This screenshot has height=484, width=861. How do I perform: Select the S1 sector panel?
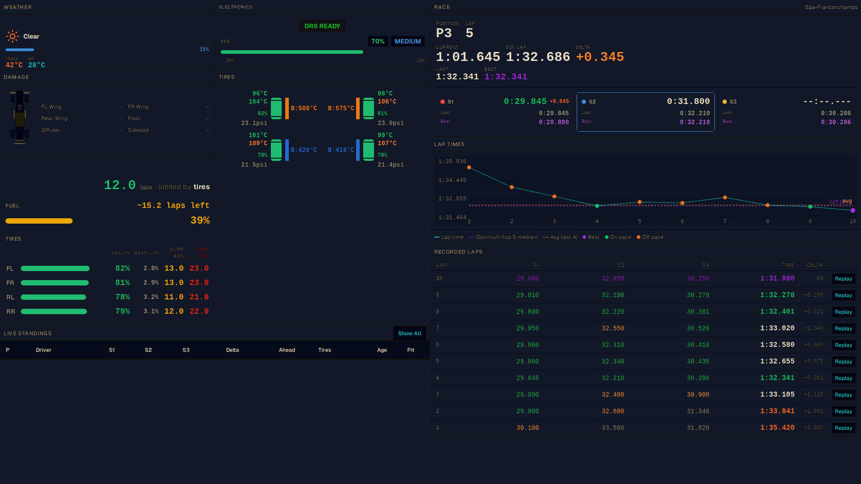coord(504,112)
